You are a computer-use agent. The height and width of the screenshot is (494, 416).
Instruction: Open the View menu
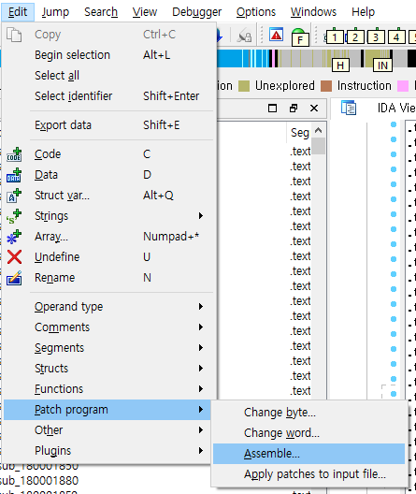point(145,12)
